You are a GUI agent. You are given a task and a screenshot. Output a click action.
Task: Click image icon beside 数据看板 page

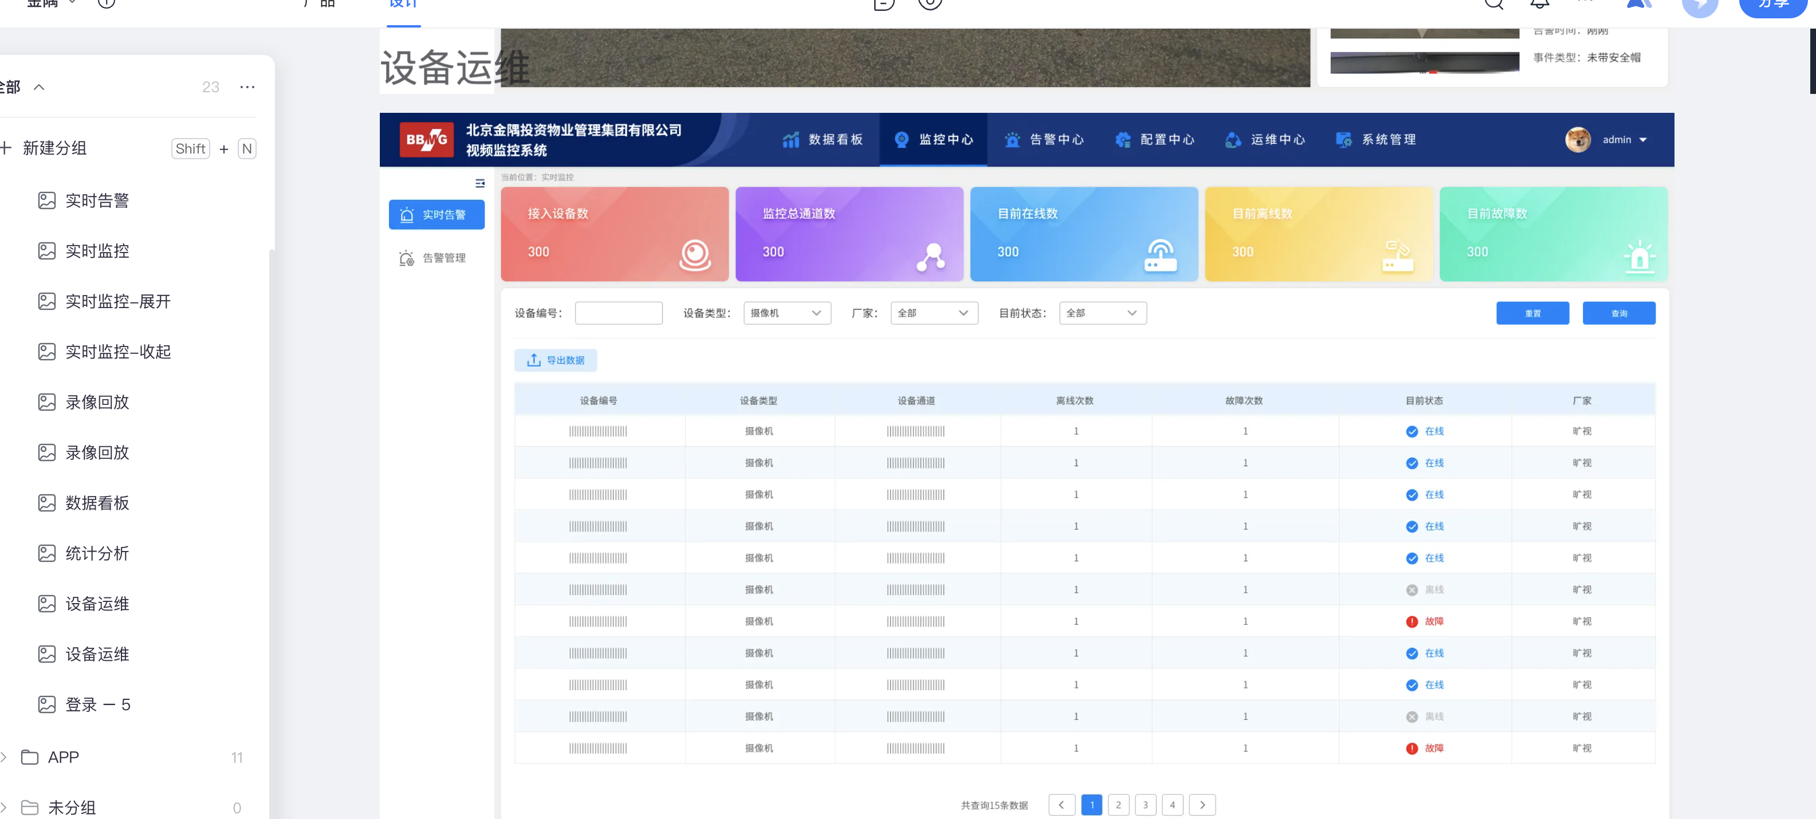(x=46, y=503)
